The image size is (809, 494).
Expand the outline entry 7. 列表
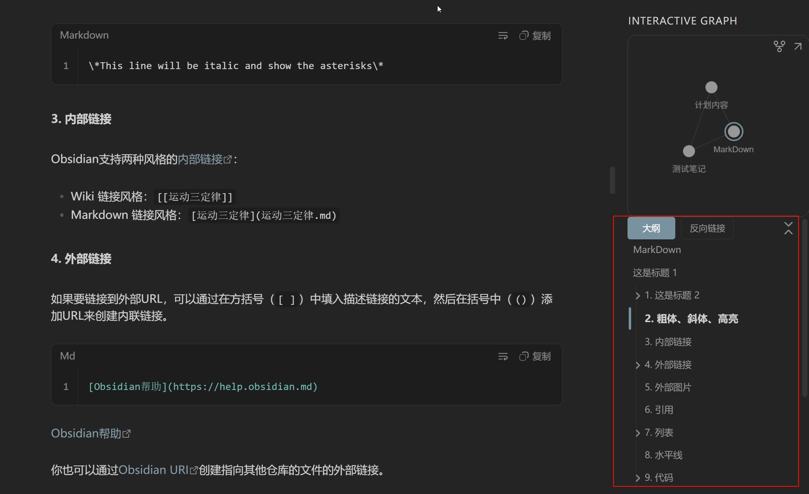pos(638,433)
